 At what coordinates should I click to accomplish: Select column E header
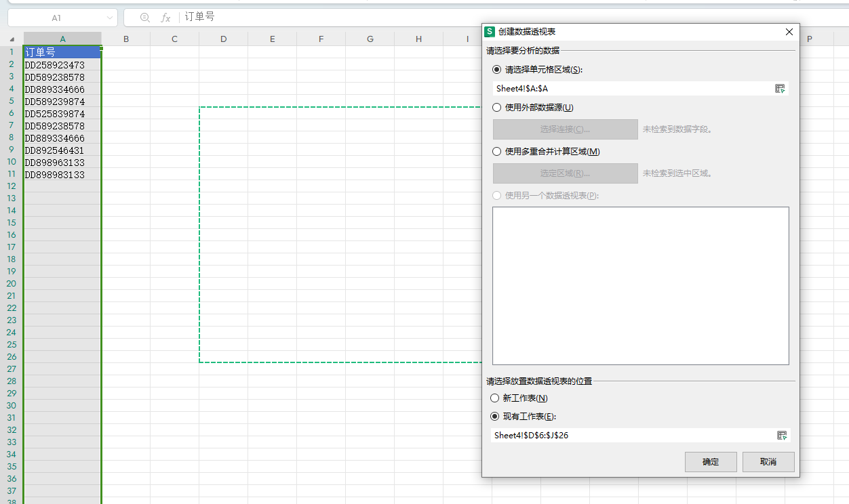click(272, 39)
